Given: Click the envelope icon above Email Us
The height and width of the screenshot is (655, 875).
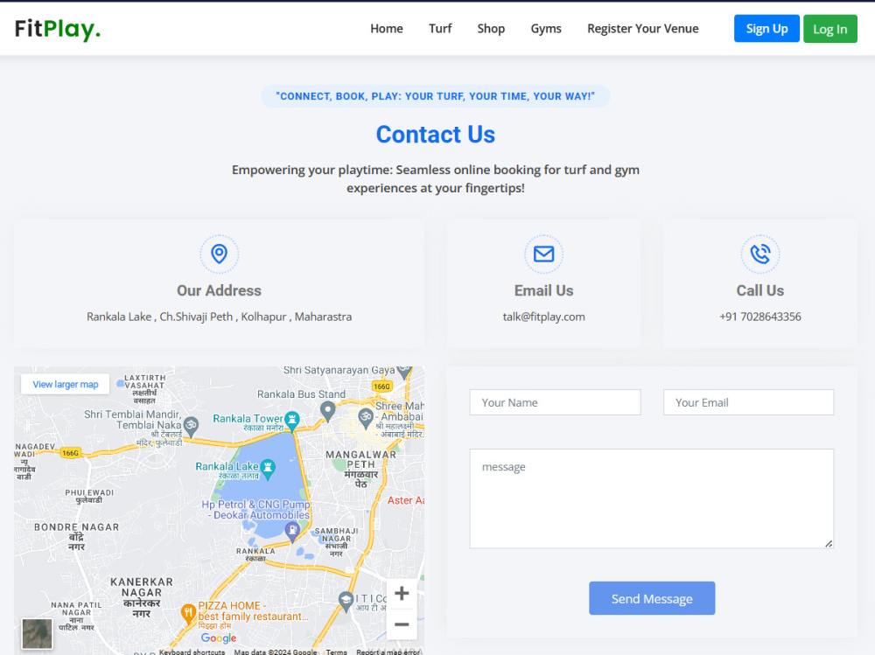Looking at the screenshot, I should pos(543,254).
